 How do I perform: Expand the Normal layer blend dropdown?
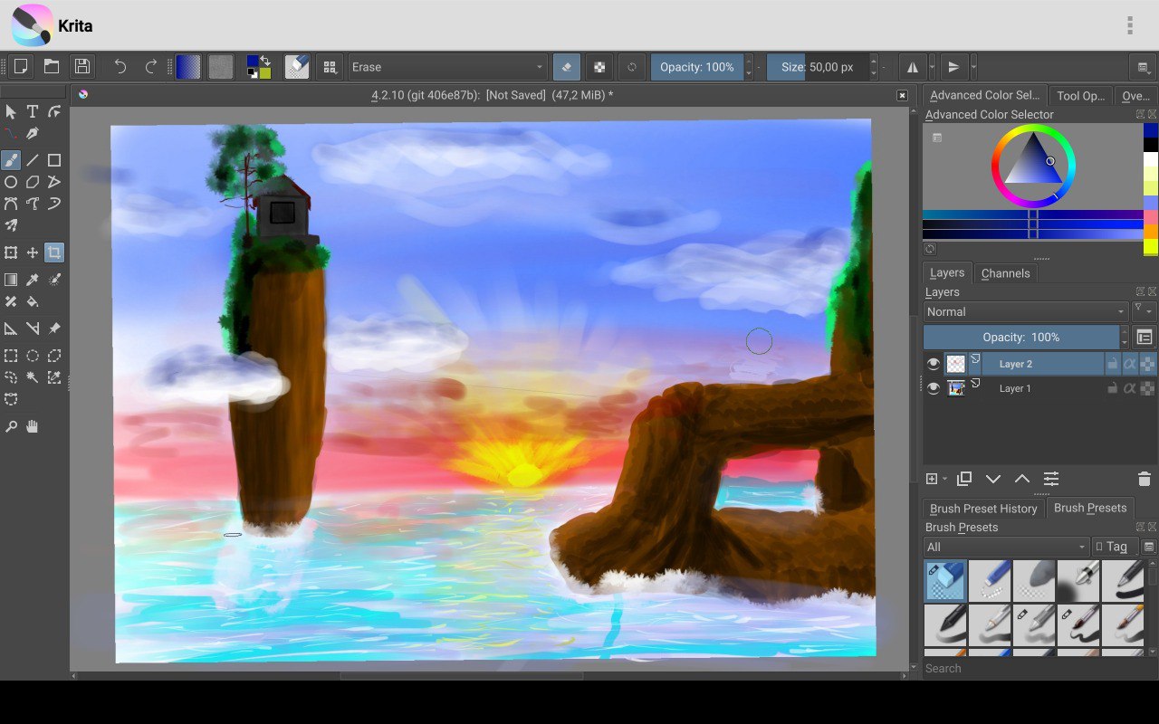(1025, 311)
